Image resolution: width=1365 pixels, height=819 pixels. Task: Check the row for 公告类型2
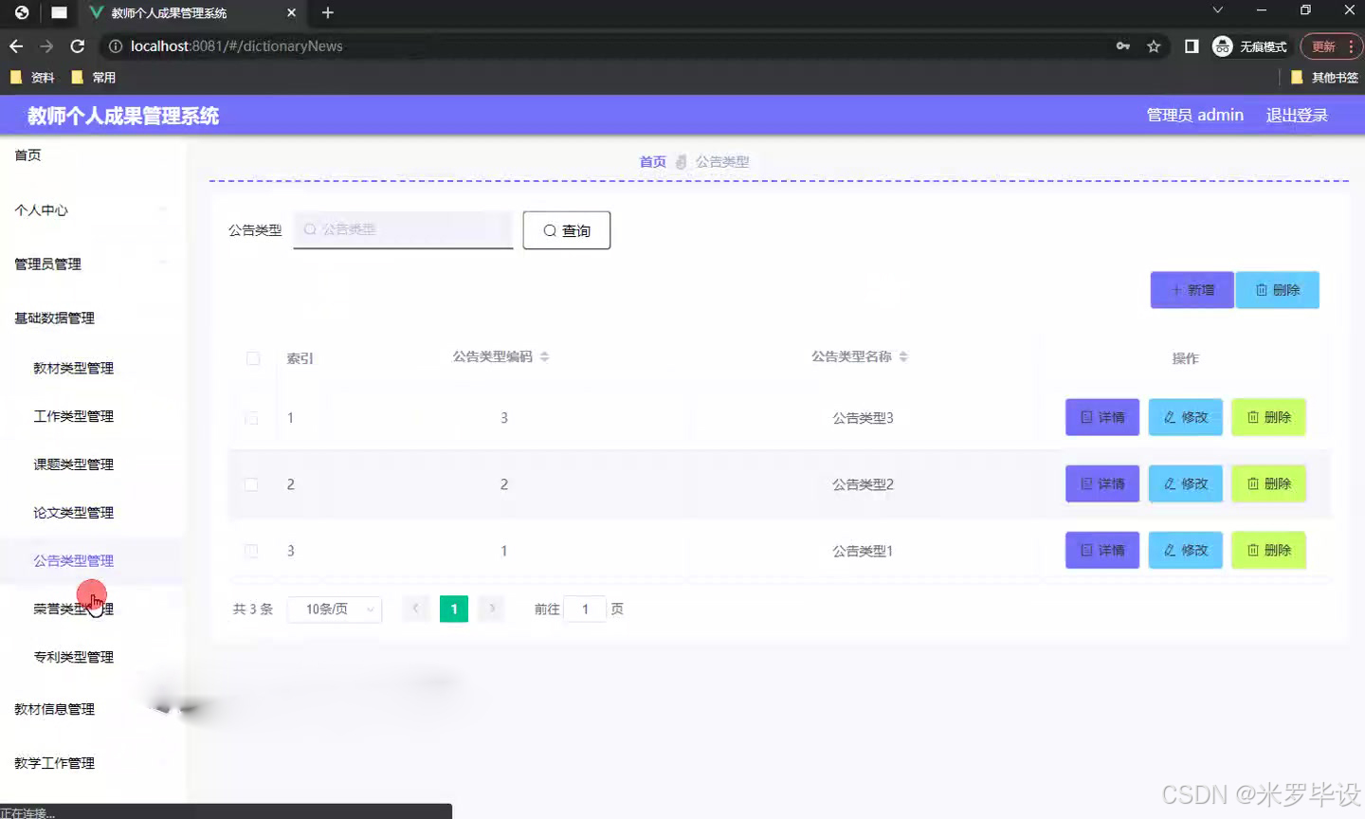tap(251, 484)
